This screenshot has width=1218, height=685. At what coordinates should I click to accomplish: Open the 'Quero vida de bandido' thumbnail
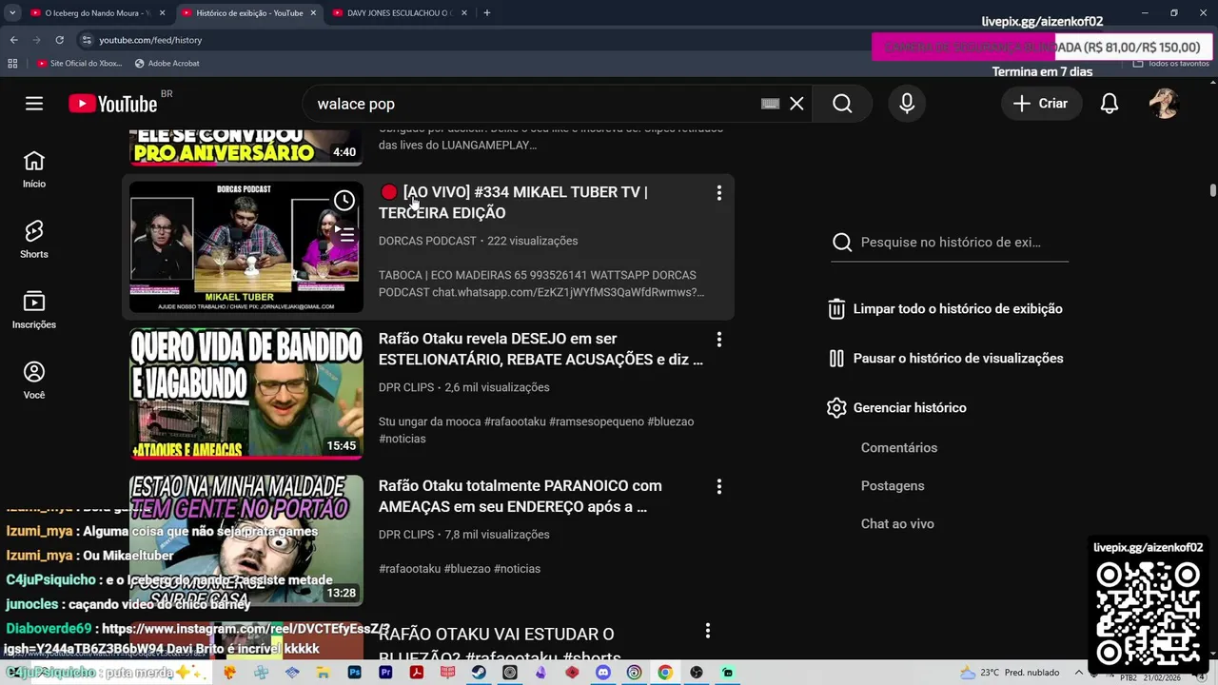click(246, 394)
